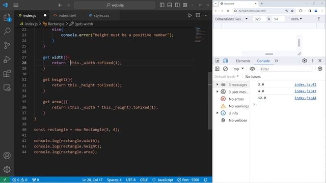The width and height of the screenshot is (326, 183).
Task: Bookmark the page with the star icon
Action: coord(292,11)
